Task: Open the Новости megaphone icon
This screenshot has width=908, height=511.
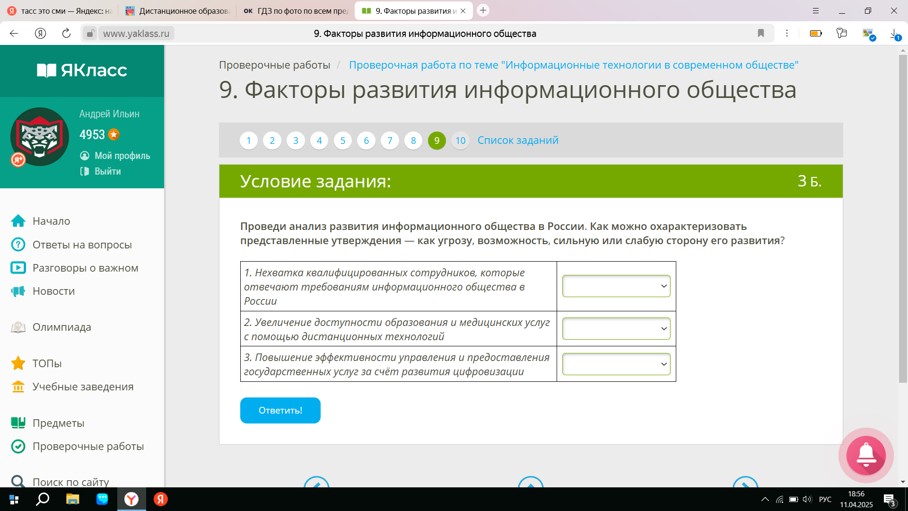Action: click(18, 291)
